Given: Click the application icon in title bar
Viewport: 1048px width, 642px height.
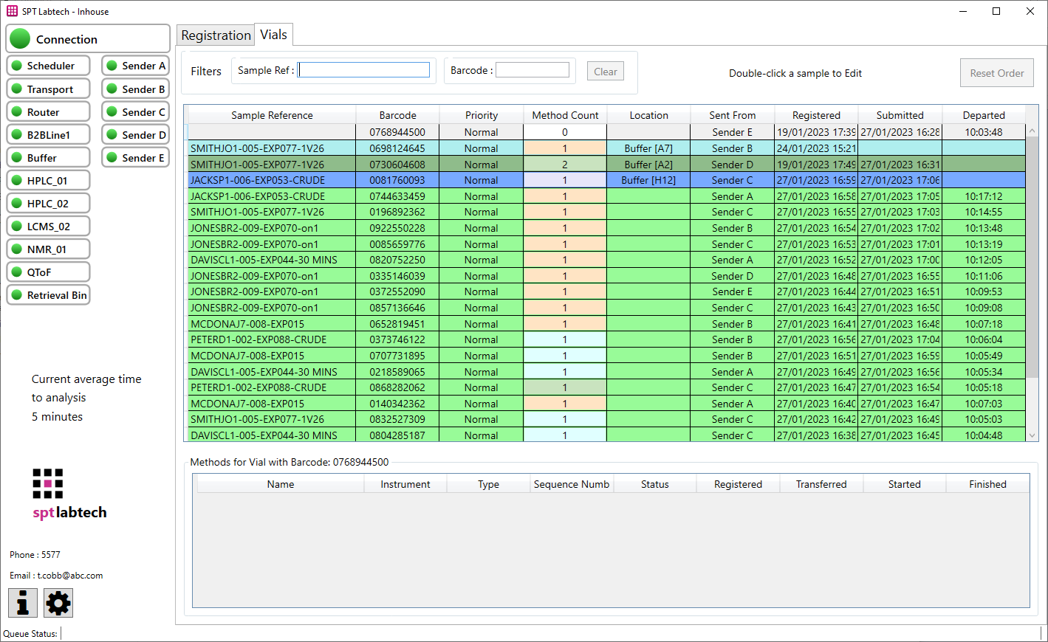Looking at the screenshot, I should (11, 11).
